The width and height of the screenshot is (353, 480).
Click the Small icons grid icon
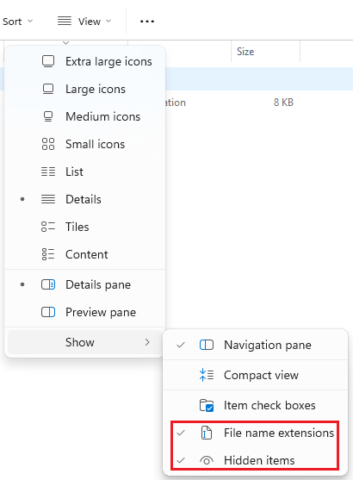pos(48,144)
